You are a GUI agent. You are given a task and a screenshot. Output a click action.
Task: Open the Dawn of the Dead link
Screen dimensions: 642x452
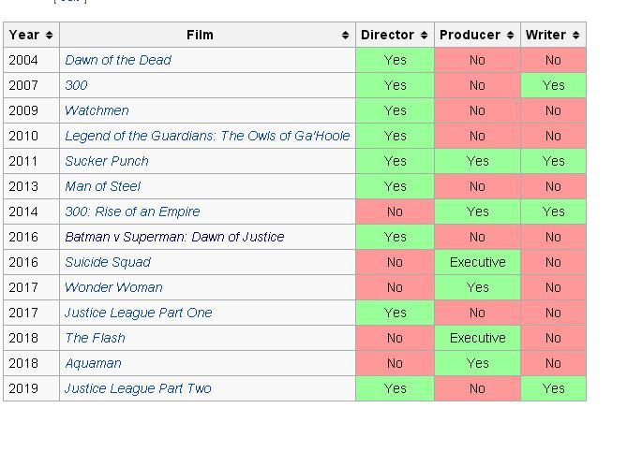click(x=118, y=60)
